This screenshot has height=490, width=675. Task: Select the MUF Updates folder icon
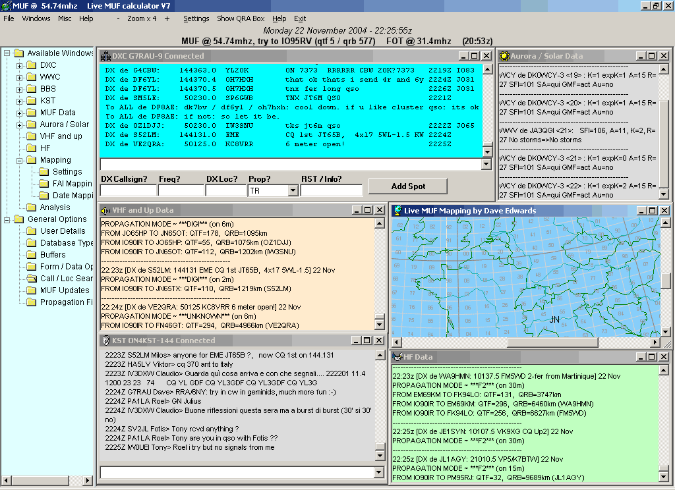tap(32, 290)
